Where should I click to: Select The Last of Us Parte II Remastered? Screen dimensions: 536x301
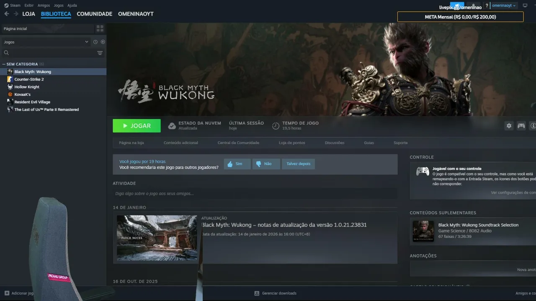(53, 110)
